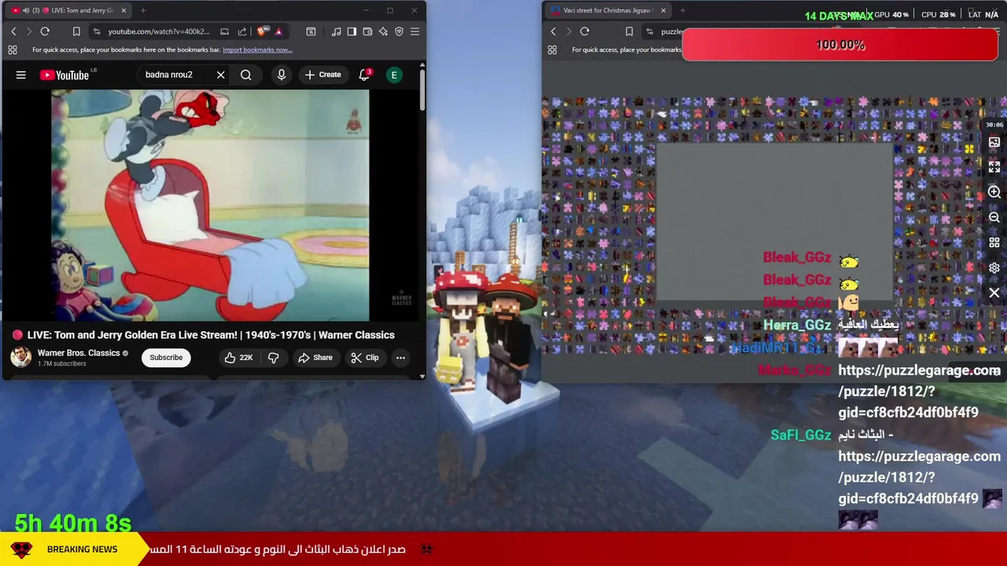Screen dimensions: 1007x566
Task: Open more actions three-dot menu under video
Action: click(400, 358)
